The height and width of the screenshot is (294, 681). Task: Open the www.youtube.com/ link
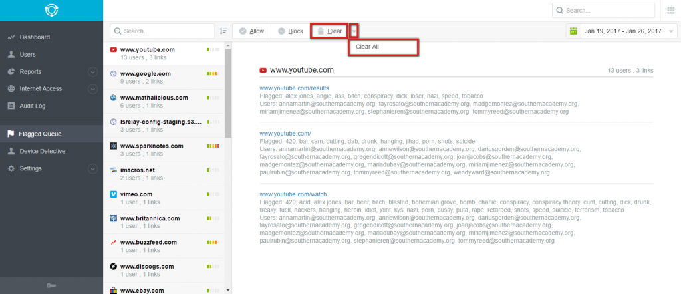285,134
